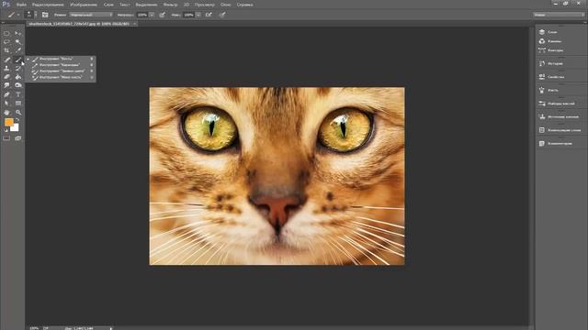Viewport: 588px width, 330px height.
Task: Choose Color Replacement Tool from the flyout
Action: (61, 71)
